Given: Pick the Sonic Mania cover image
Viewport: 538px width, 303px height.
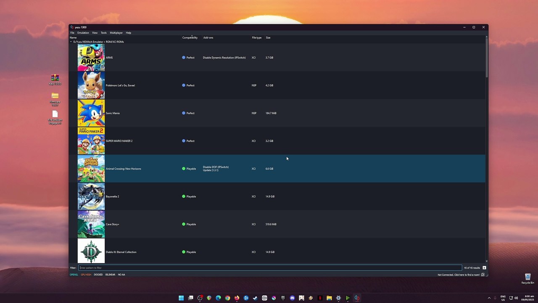Looking at the screenshot, I should tap(91, 113).
